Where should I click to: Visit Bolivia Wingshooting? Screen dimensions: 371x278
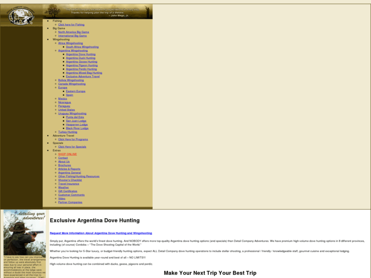coord(71,80)
